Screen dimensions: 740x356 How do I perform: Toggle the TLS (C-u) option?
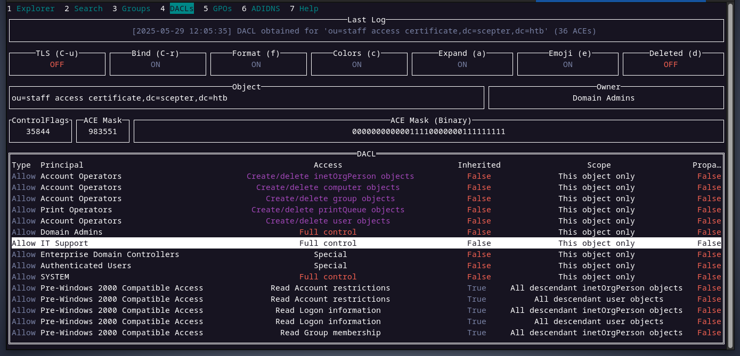coord(57,64)
